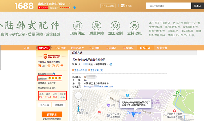Screen dimensions: 204x125
Task: Zoom in the map with plus button
Action: [x=78, y=105]
